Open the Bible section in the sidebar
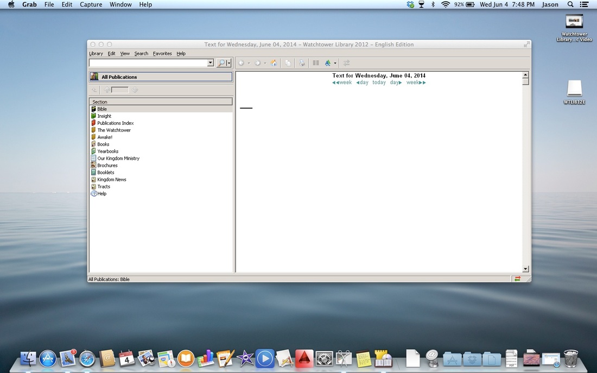The width and height of the screenshot is (597, 373). [x=102, y=109]
